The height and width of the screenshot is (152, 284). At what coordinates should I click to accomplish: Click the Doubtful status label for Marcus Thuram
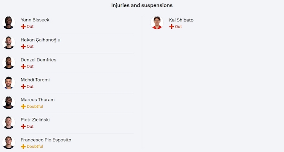(x=35, y=107)
